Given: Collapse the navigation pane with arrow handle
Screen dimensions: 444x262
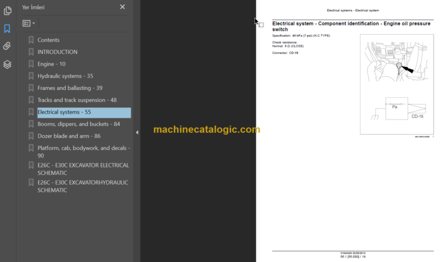Looking at the screenshot, I should [x=137, y=132].
